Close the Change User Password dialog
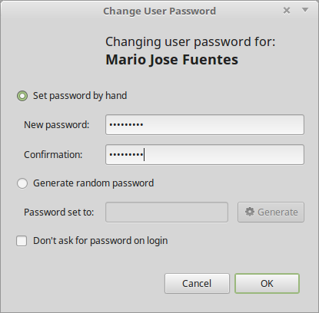 click(x=287, y=11)
